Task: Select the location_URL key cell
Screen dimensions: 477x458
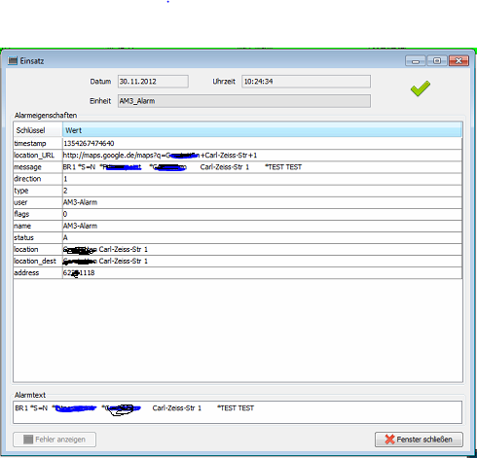Action: pyautogui.click(x=38, y=156)
